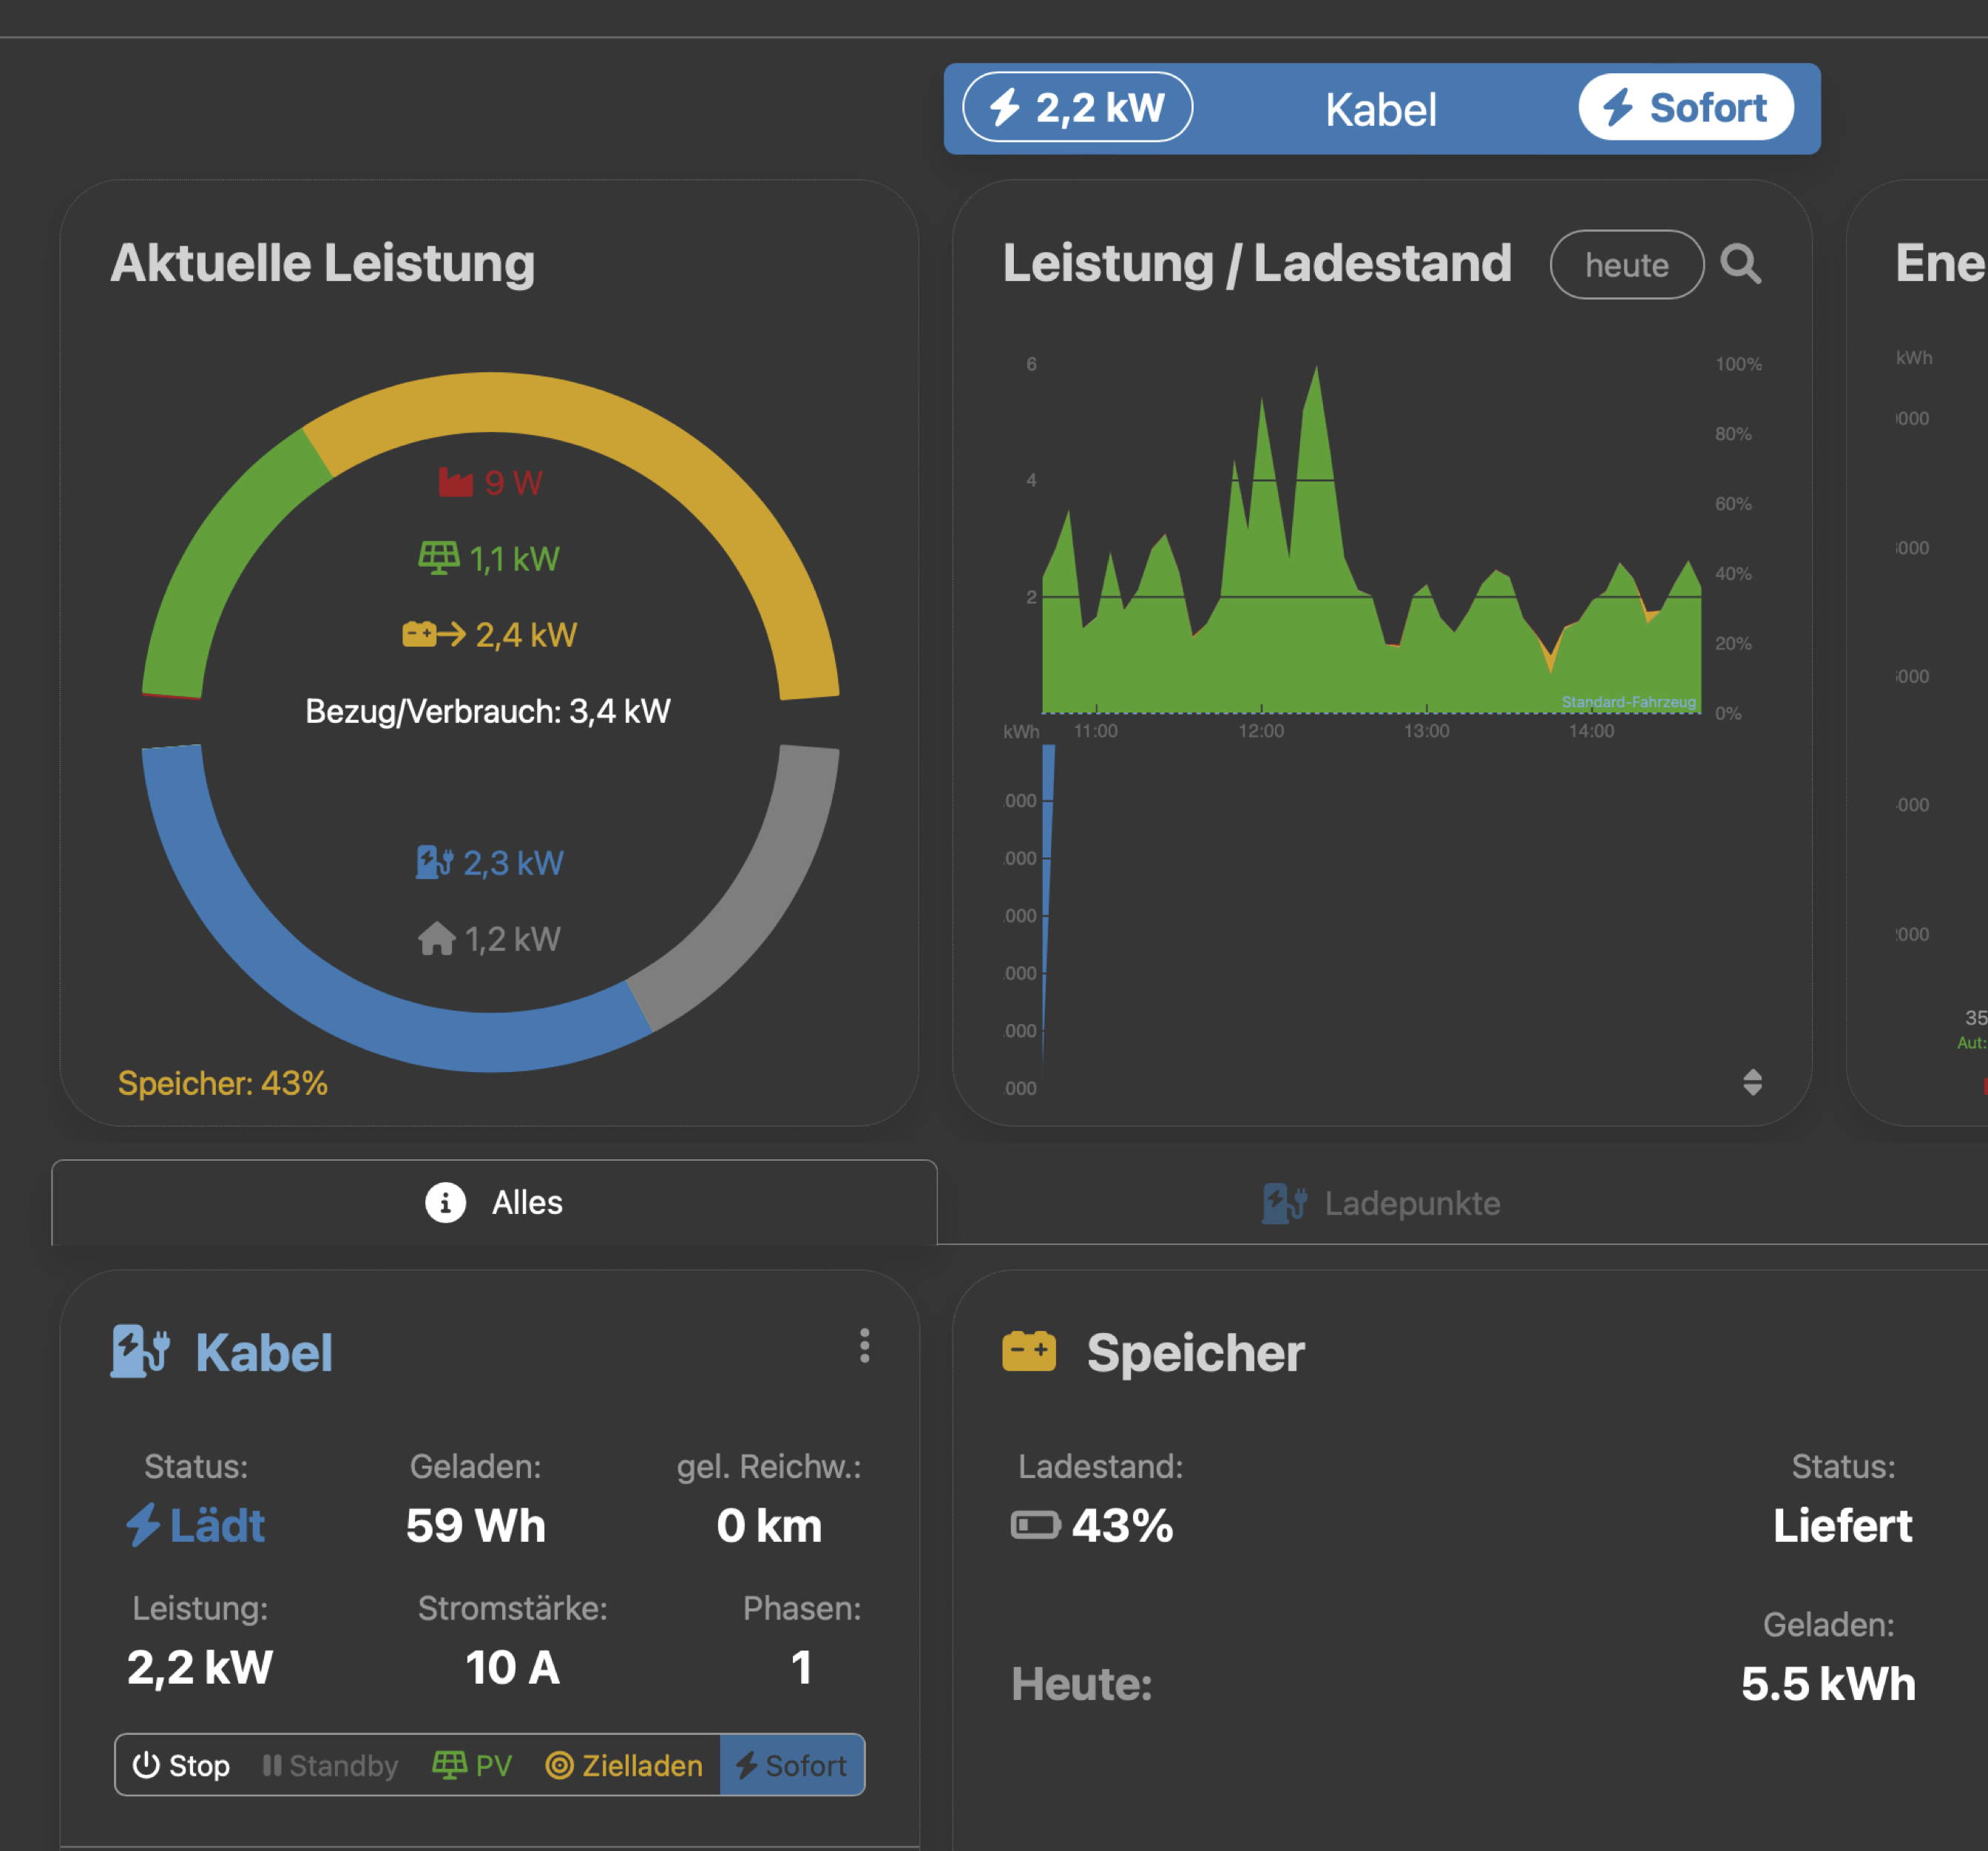Open the Kabel card three-dot menu
This screenshot has height=1851, width=1988.
pos(864,1346)
